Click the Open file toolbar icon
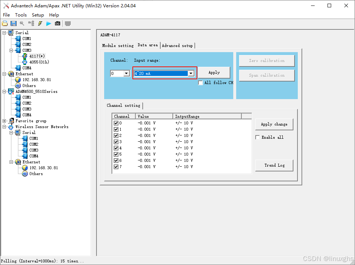 pyautogui.click(x=5, y=23)
